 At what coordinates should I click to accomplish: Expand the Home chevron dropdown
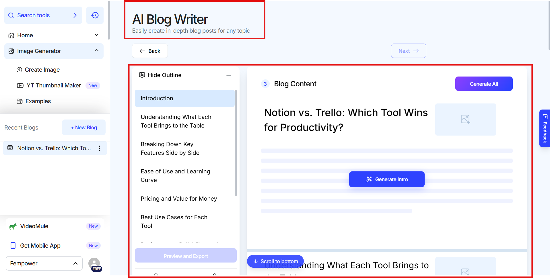tap(96, 35)
